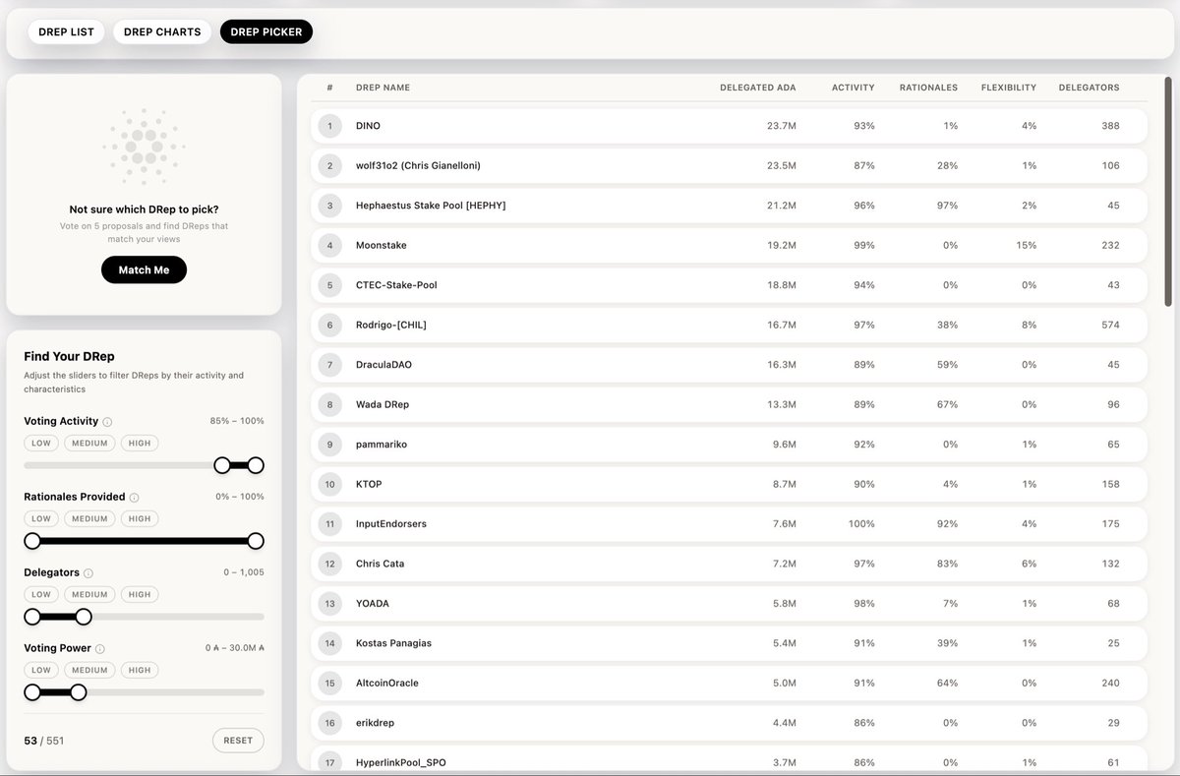Click the 574 delegators value for Rodrigo-[CHIL]
1180x776 pixels.
click(1111, 325)
